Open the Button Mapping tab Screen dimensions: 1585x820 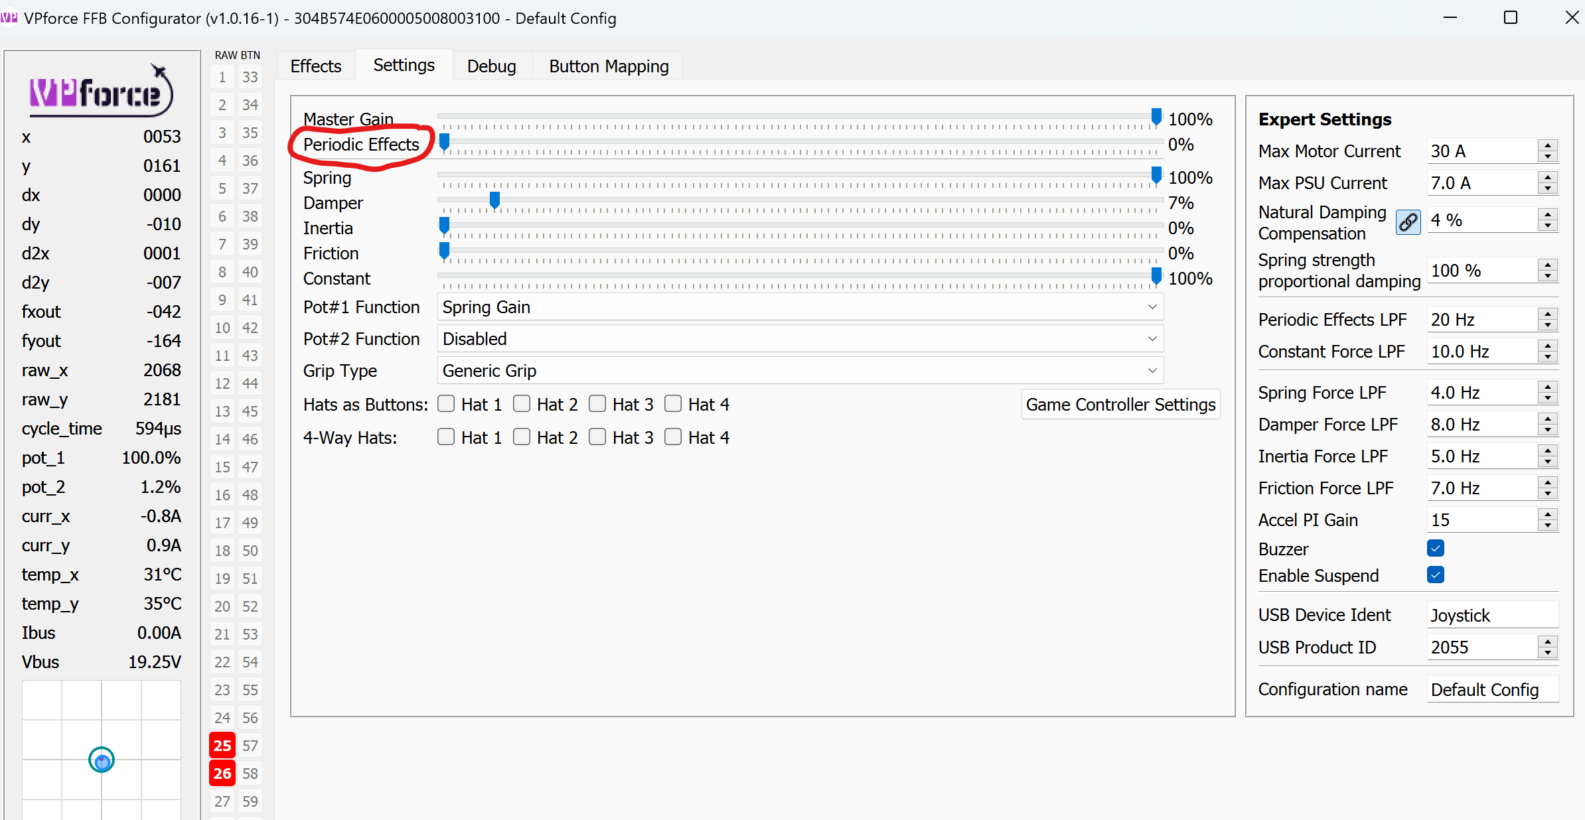(609, 66)
